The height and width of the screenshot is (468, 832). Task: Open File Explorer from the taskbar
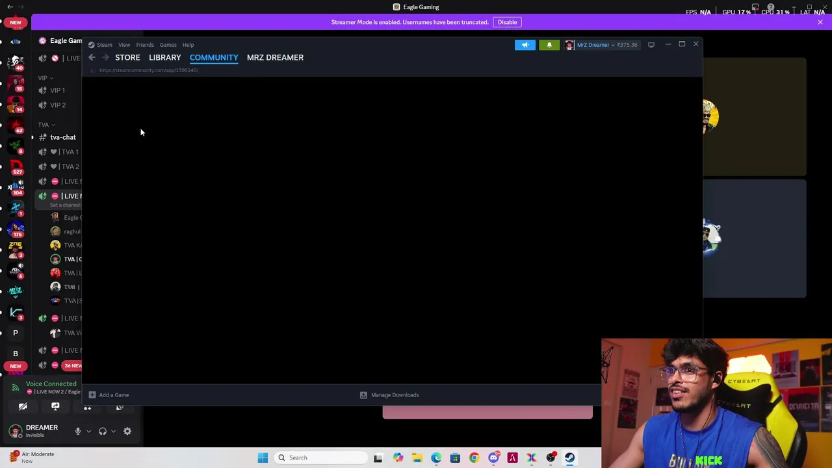coord(417,458)
